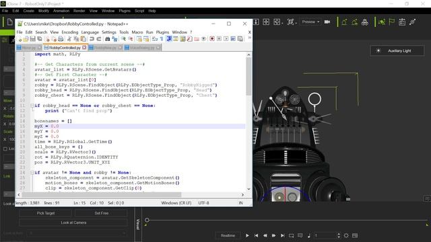The height and width of the screenshot is (242, 431).
Task: Click the current frame number field
Action: pos(325,235)
